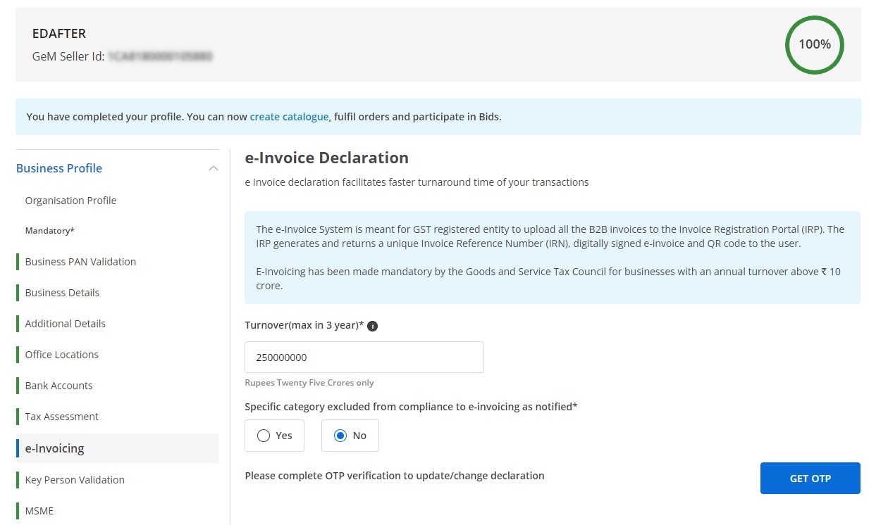Image resolution: width=888 pixels, height=525 pixels.
Task: Open the Tax Assessment section
Action: pos(61,416)
